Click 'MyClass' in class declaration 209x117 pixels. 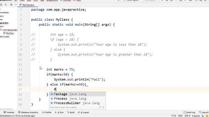tap(62, 19)
